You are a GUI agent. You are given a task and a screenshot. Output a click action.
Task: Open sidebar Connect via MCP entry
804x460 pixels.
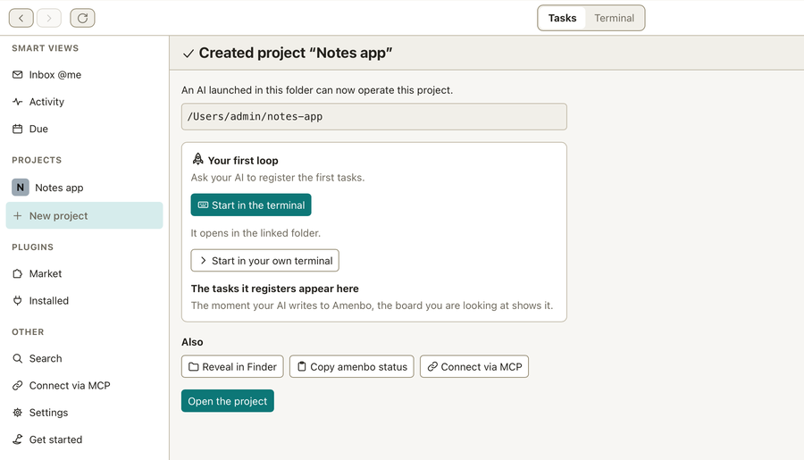pyautogui.click(x=84, y=386)
